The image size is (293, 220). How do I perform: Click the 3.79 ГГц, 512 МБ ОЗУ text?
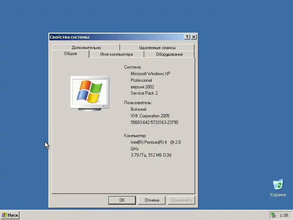(x=151, y=155)
